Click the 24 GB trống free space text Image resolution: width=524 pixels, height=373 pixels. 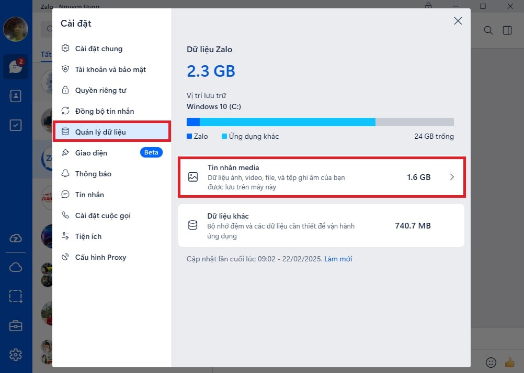coord(434,136)
